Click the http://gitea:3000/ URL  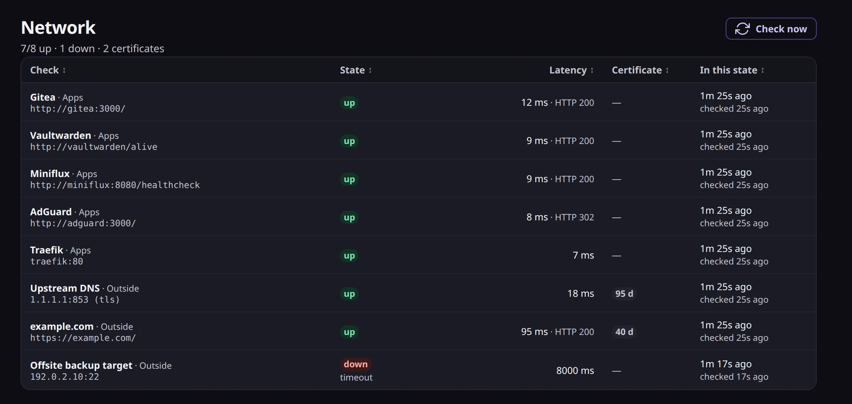coord(78,109)
